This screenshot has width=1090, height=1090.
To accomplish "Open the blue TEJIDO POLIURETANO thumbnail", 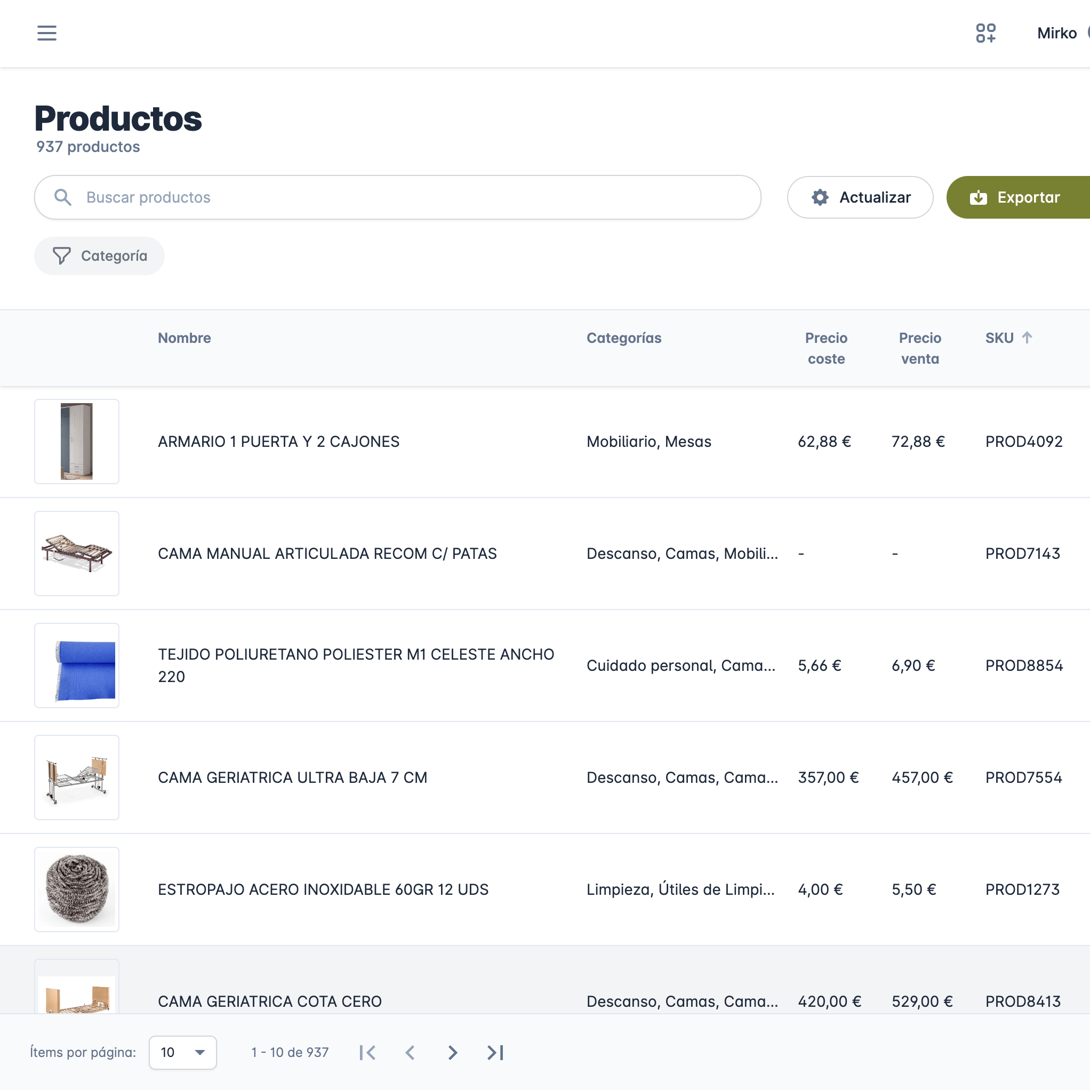I will click(77, 665).
